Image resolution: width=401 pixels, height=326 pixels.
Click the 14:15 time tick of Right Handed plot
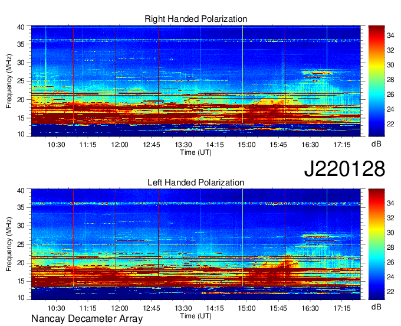215,145
